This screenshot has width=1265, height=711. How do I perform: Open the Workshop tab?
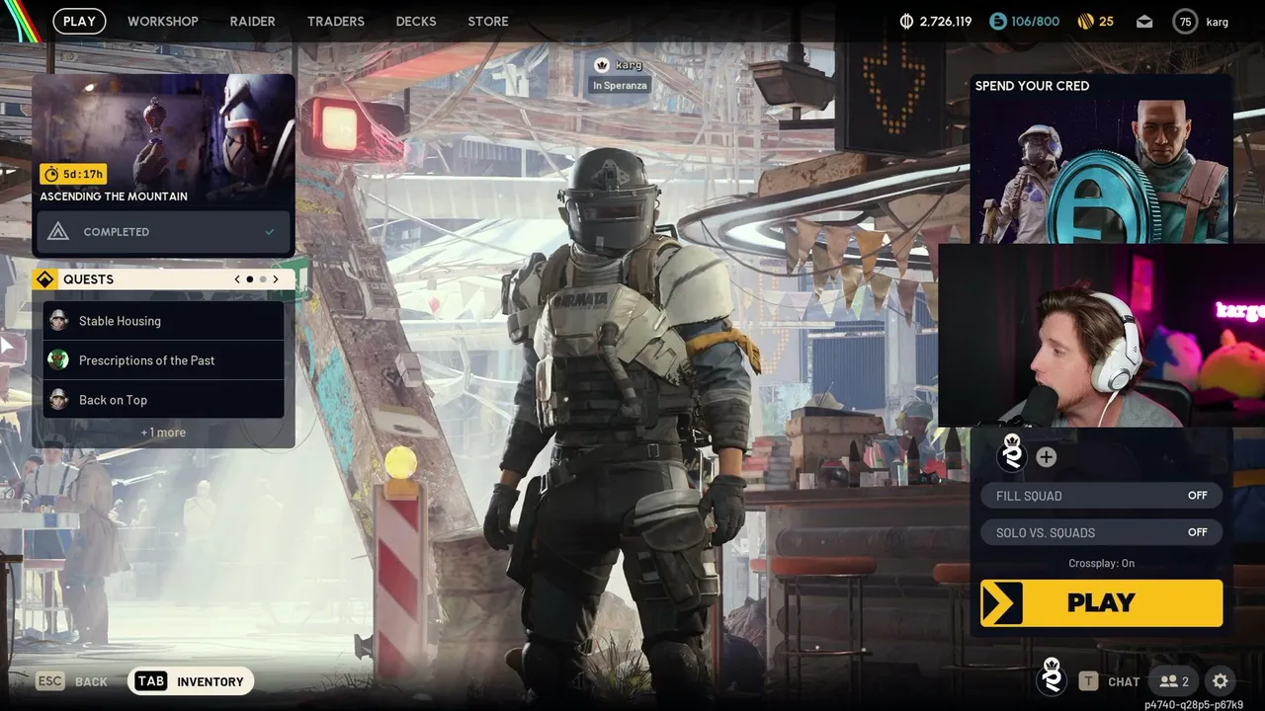click(x=163, y=21)
